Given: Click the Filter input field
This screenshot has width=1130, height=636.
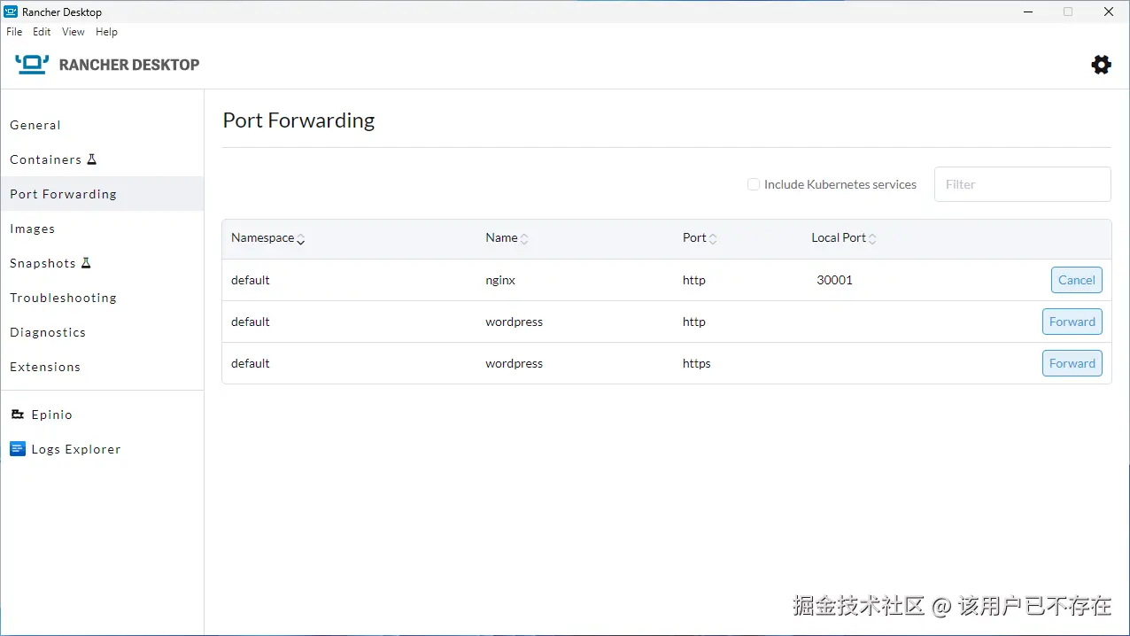Looking at the screenshot, I should coord(1023,184).
